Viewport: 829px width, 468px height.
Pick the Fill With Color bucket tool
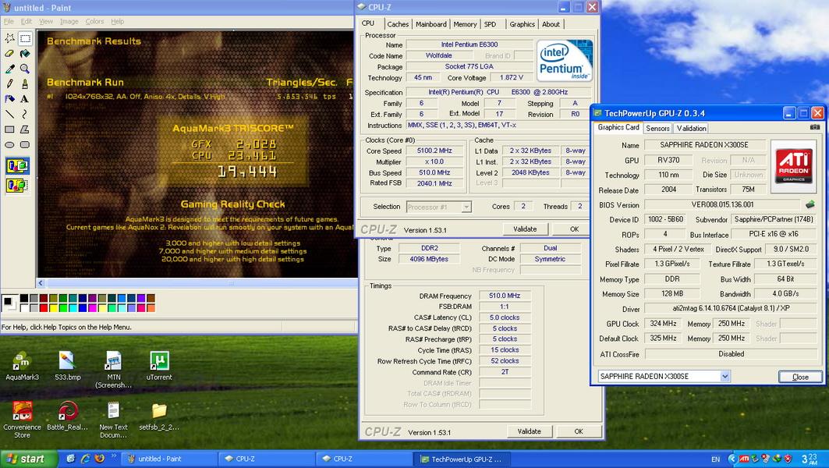25,53
